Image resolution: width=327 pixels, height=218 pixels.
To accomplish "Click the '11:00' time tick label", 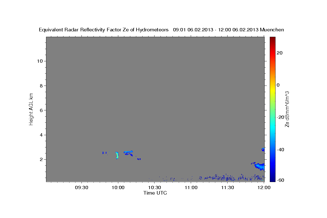I will pyautogui.click(x=191, y=187).
